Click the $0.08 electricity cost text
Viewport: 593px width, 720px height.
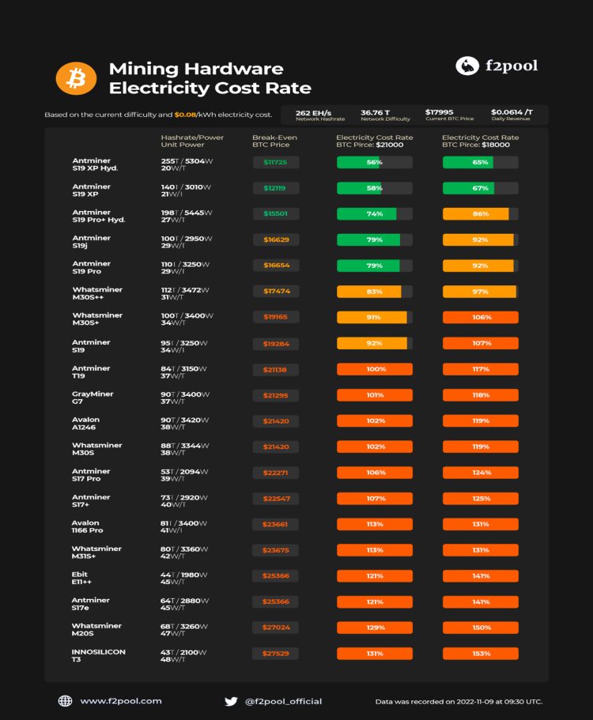pyautogui.click(x=185, y=115)
